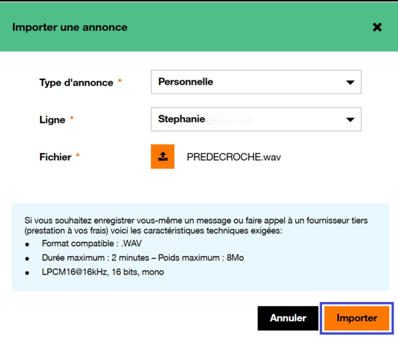Click the asterisk beside Type d'annonce
Image resolution: width=398 pixels, height=342 pixels.
point(120,82)
